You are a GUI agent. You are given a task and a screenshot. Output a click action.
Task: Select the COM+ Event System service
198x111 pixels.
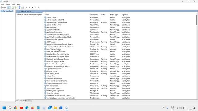coord(54,88)
